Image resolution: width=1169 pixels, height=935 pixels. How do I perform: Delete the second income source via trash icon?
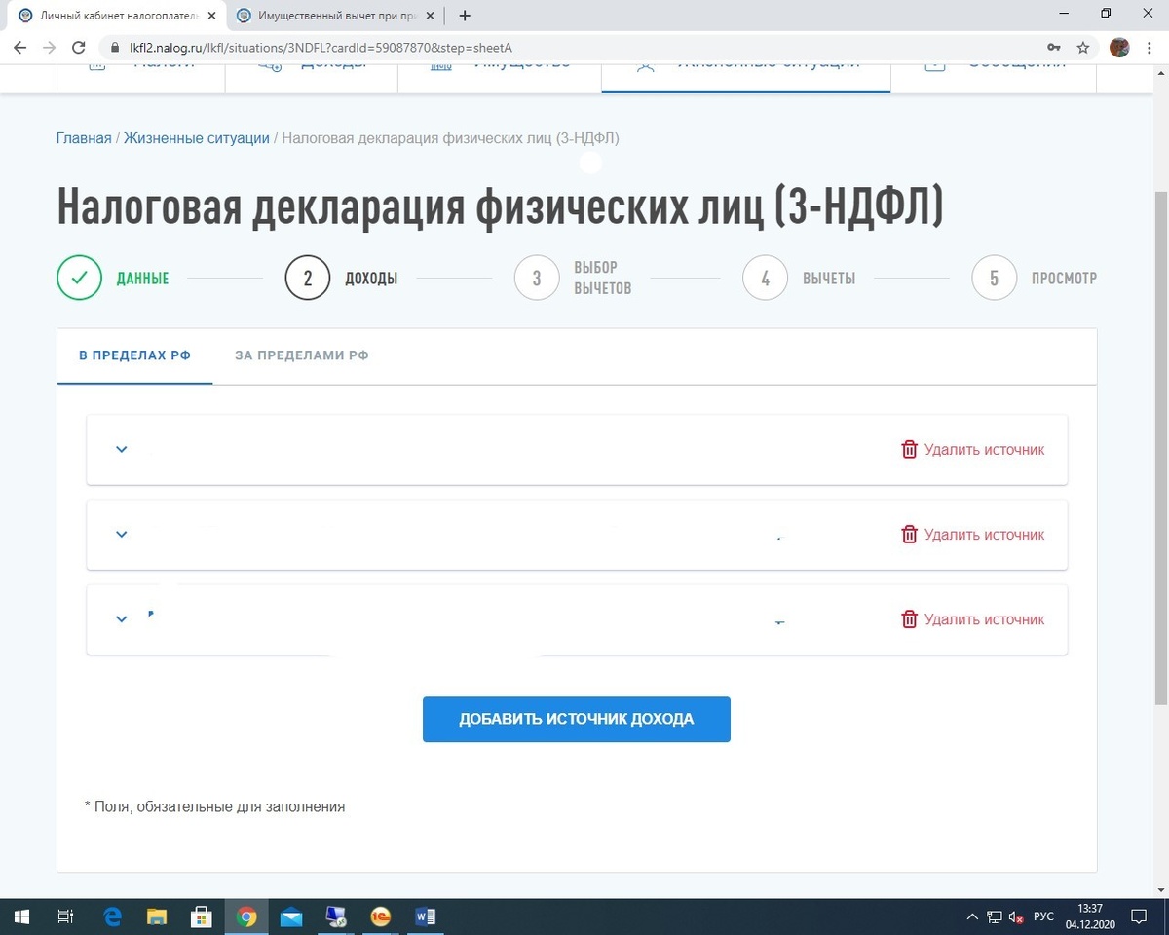point(909,534)
